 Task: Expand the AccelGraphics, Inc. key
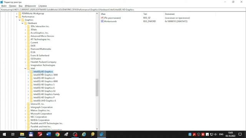tap(25, 33)
